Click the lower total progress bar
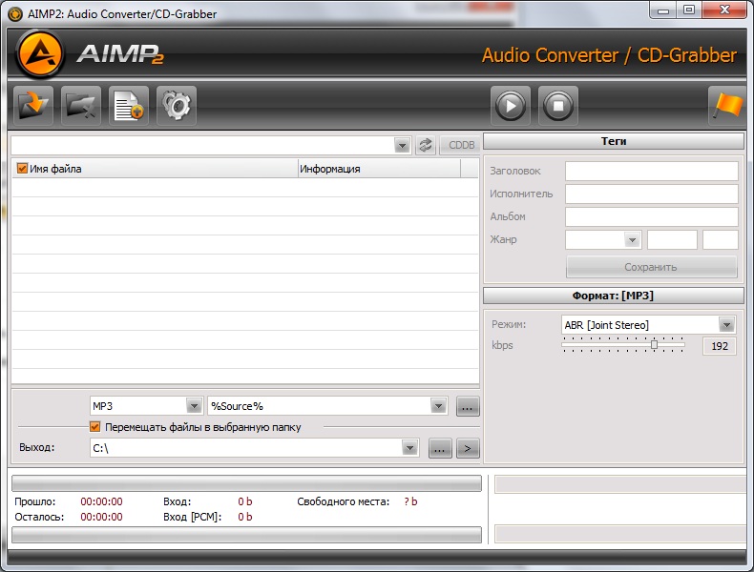Viewport: 754px width, 572px height. 246,535
